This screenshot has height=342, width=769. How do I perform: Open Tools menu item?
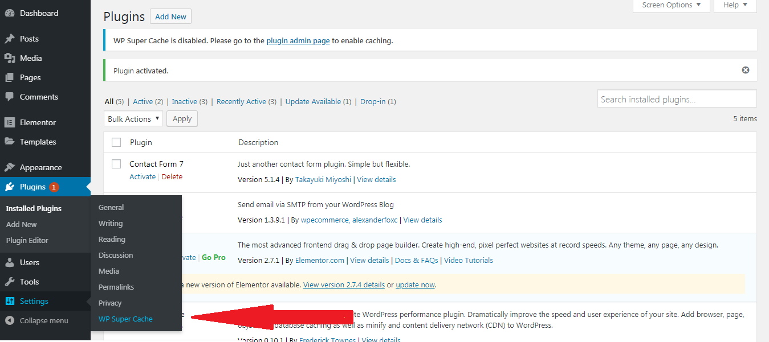point(30,282)
